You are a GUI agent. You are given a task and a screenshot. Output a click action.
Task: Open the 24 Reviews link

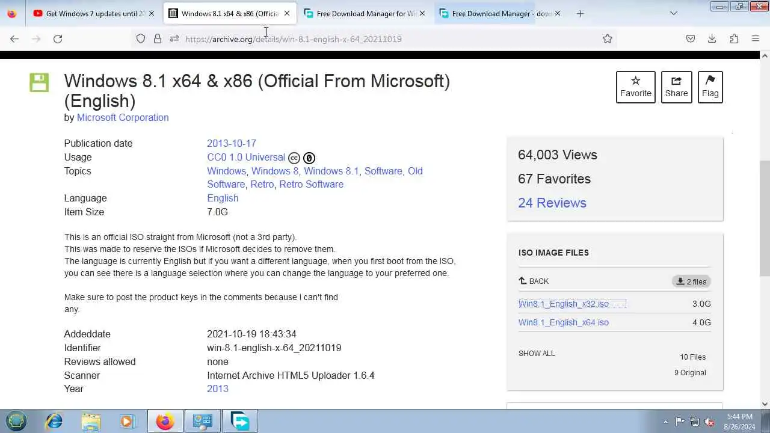tap(552, 203)
